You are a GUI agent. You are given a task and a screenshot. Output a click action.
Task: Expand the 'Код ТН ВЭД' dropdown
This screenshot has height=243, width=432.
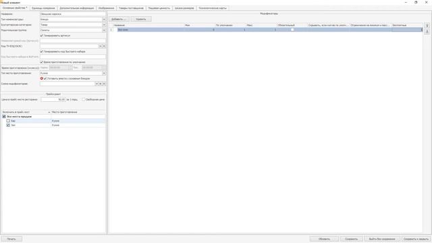(101, 46)
